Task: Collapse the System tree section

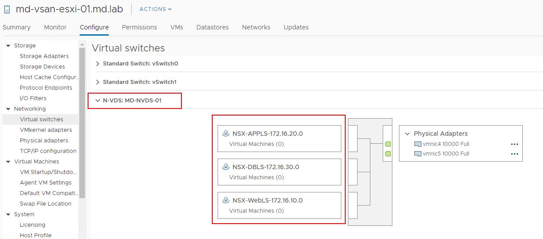Action: coord(8,214)
